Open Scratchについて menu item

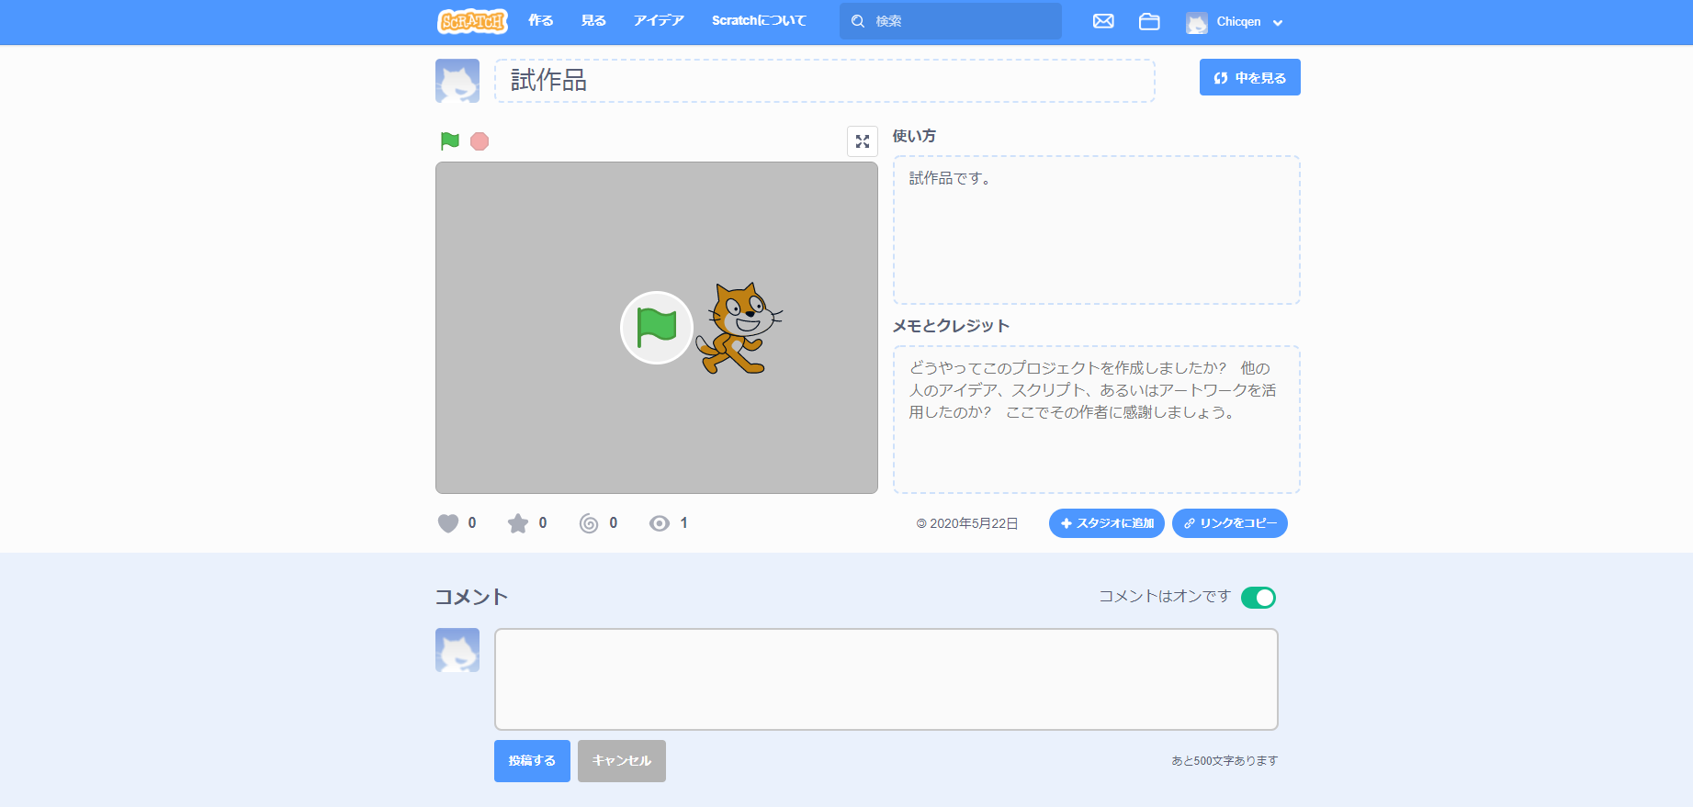[759, 21]
